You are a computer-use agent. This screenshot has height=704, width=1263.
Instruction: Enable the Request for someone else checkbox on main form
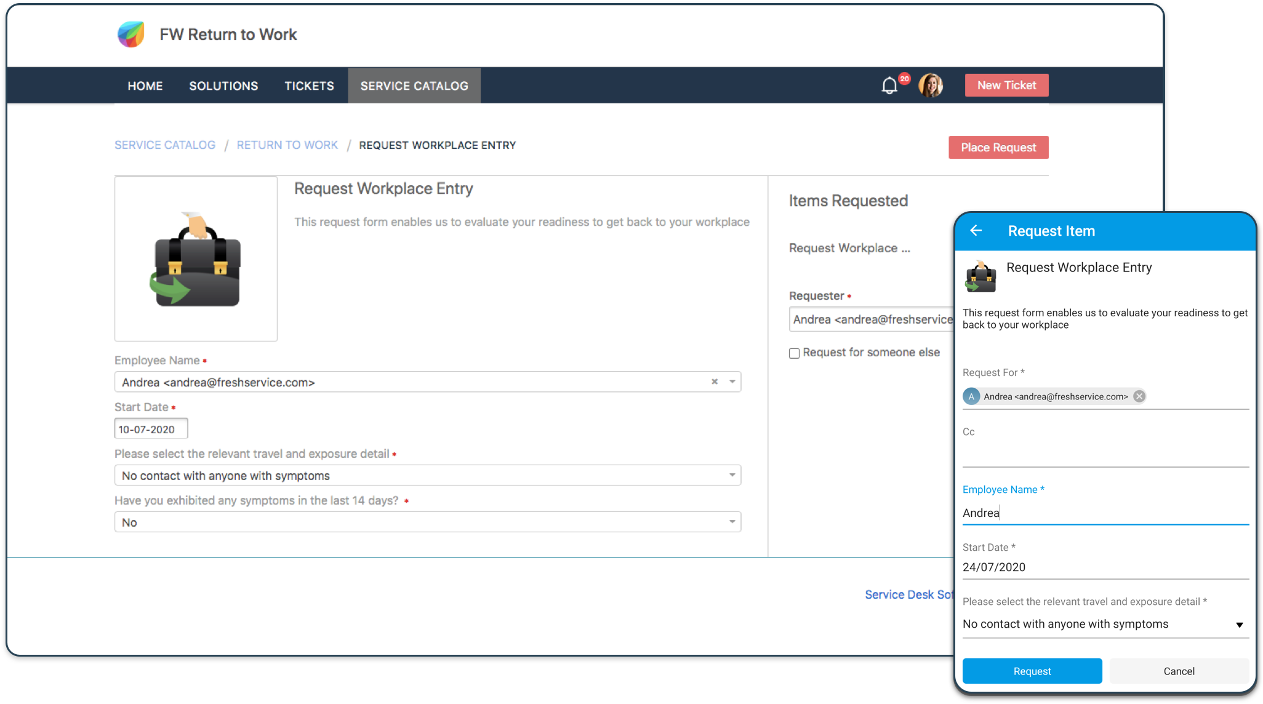coord(794,352)
